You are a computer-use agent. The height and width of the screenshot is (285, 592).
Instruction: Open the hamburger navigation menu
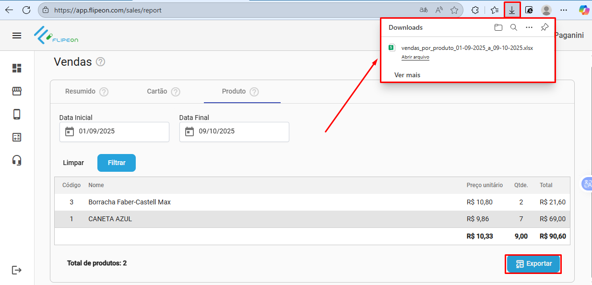click(17, 36)
